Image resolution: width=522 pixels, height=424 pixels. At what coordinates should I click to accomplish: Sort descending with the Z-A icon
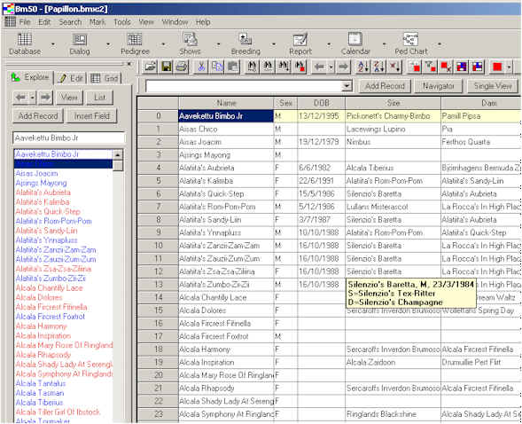[378, 67]
